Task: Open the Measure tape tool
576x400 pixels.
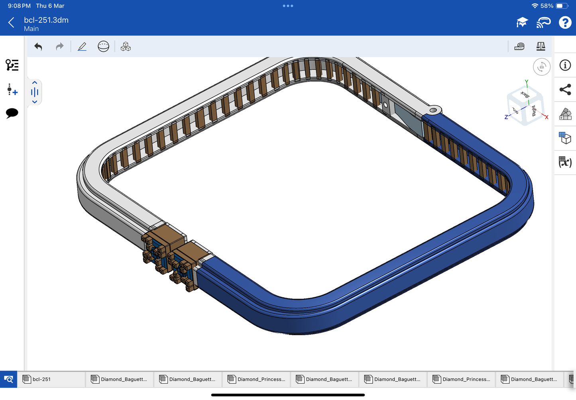Action: [519, 47]
